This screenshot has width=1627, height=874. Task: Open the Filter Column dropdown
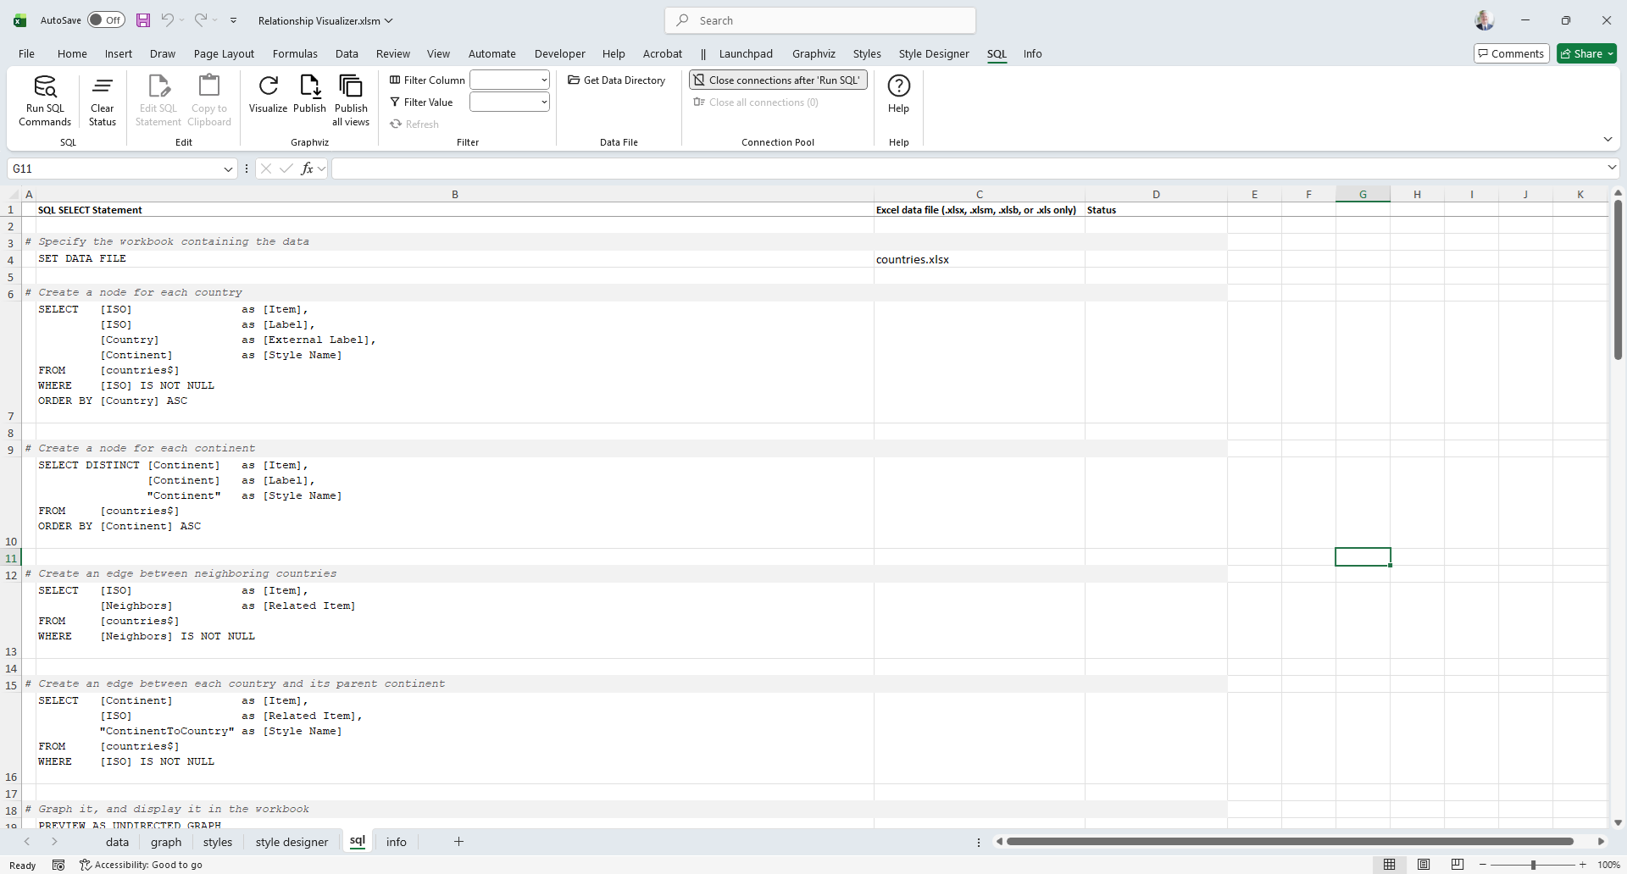point(543,80)
